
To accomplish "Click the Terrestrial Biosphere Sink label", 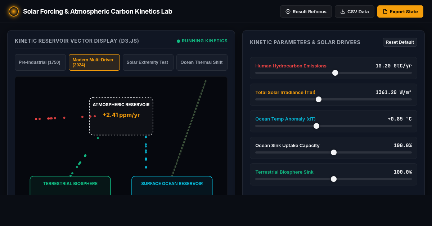I will click(284, 172).
